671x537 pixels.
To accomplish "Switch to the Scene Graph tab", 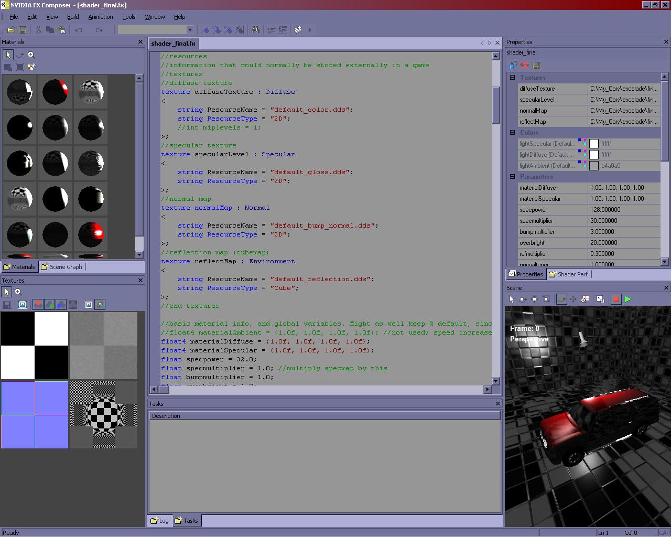I will click(62, 267).
